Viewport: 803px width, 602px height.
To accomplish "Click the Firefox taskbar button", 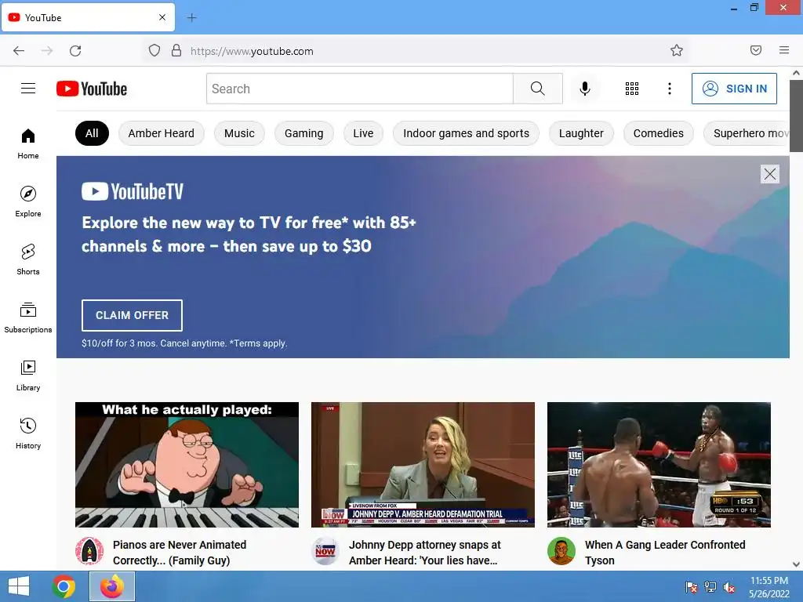I will click(x=112, y=586).
